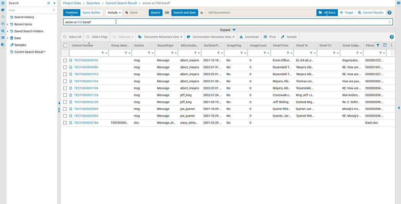
Task: Click the Download toolbar button
Action: (x=249, y=37)
